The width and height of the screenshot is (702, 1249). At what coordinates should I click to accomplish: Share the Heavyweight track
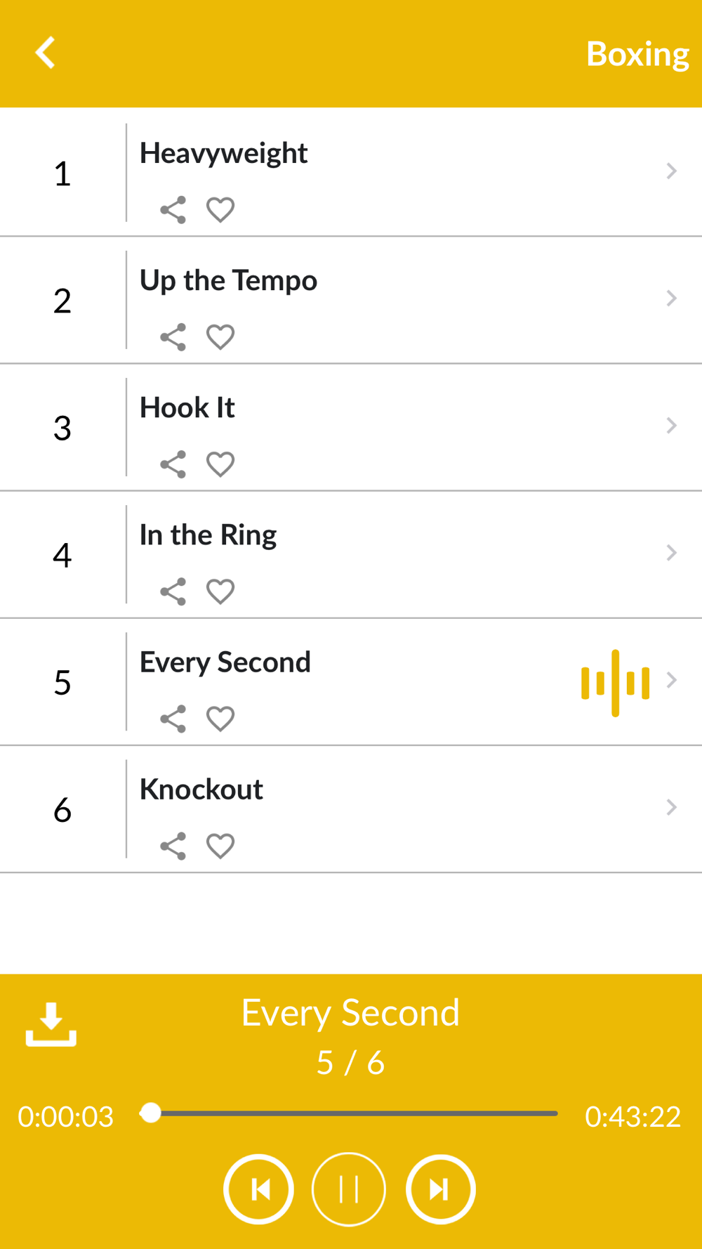click(x=173, y=210)
